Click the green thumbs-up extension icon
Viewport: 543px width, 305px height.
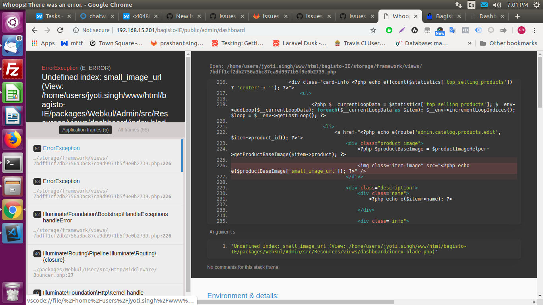coord(389,30)
